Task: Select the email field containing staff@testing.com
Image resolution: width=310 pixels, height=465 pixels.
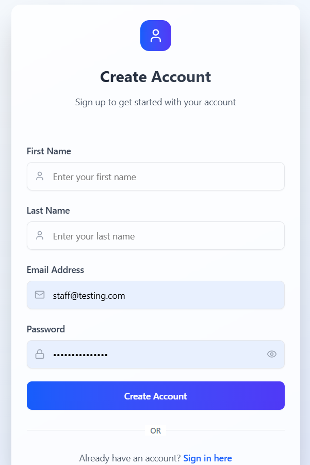Action: [x=165, y=295]
